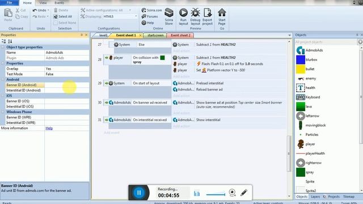
Task: Click the Undo arrow icon
Action: (x=35, y=10)
